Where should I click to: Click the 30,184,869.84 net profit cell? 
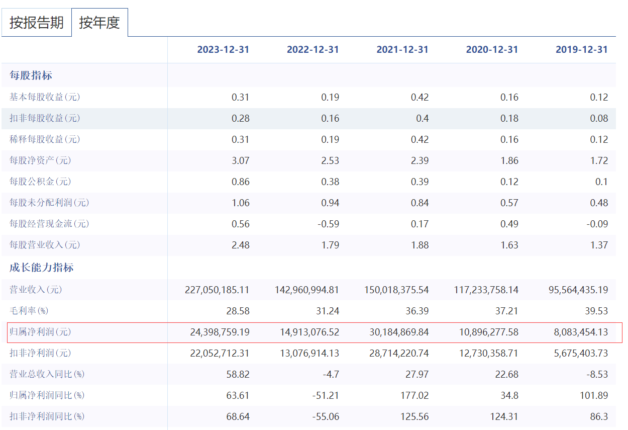(x=396, y=332)
